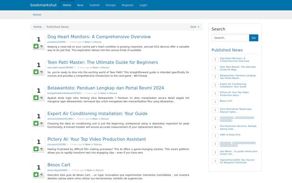The width and height of the screenshot is (292, 183).
Task: Upvote the Besos Cart story
Action: pyautogui.click(x=36, y=174)
